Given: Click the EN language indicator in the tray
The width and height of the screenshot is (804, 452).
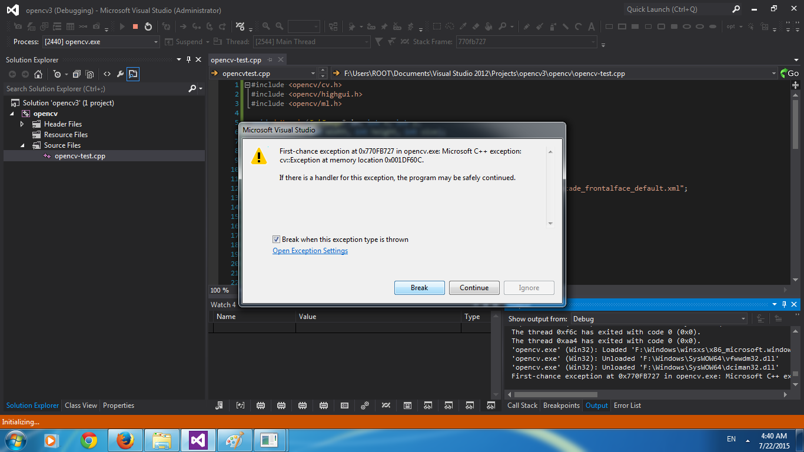Looking at the screenshot, I should 732,439.
